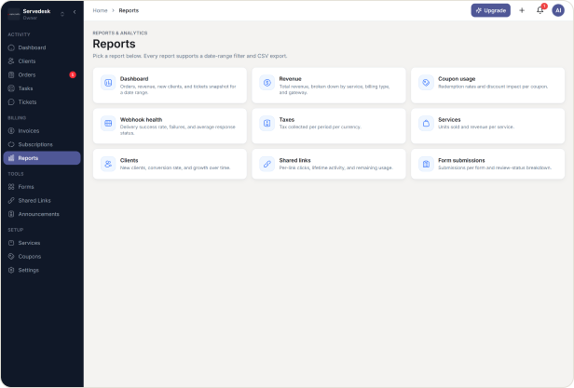Image resolution: width=574 pixels, height=388 pixels.
Task: Click the Form submissions report icon
Action: pyautogui.click(x=426, y=164)
